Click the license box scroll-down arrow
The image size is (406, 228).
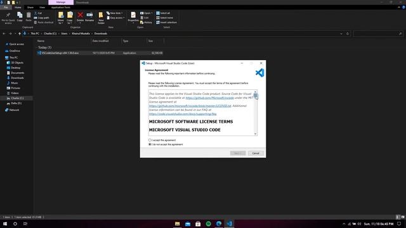coord(255,134)
